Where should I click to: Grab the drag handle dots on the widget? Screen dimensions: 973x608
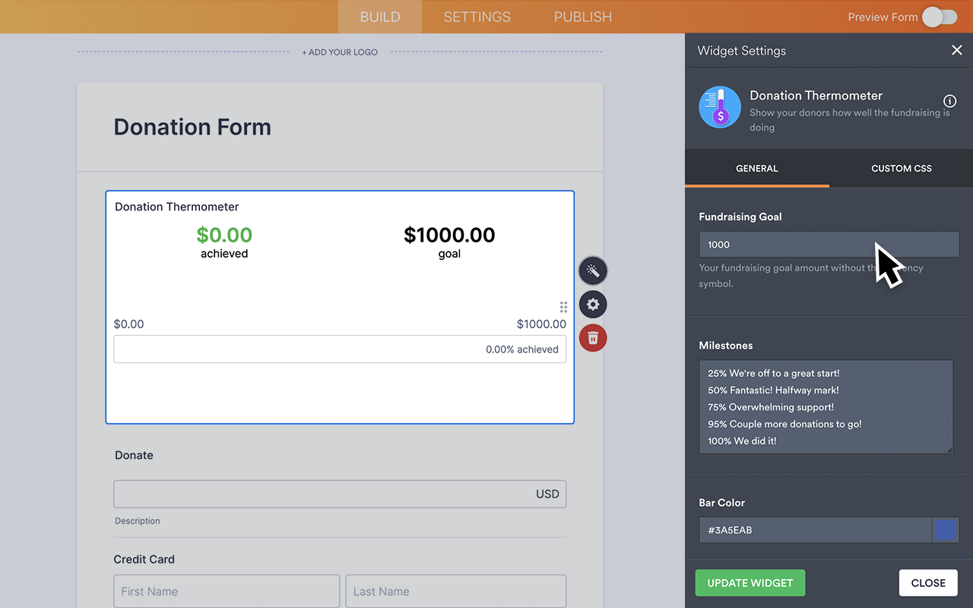(563, 307)
